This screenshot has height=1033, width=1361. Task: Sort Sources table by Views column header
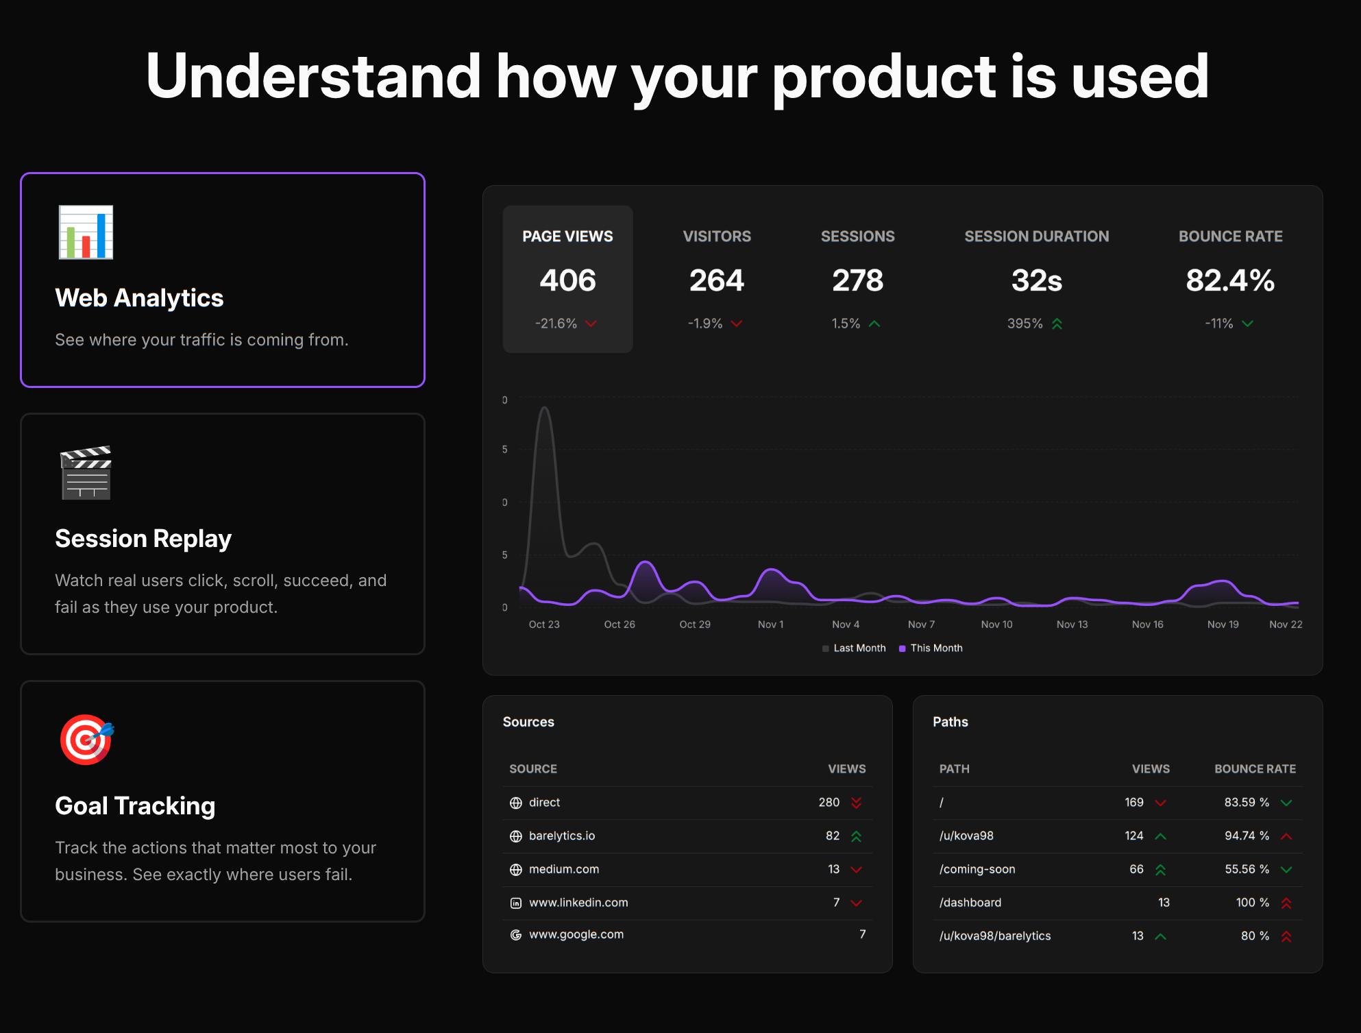point(846,769)
